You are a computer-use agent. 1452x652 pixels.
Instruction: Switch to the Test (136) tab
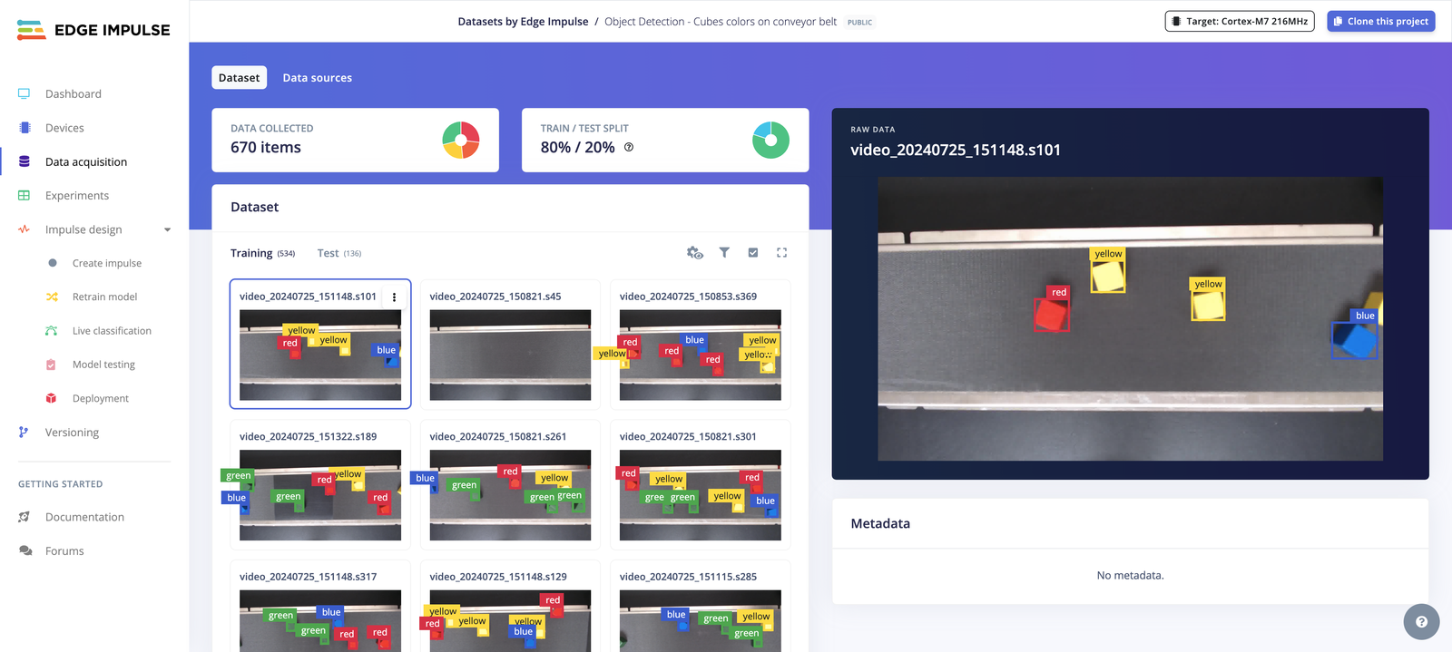[339, 253]
